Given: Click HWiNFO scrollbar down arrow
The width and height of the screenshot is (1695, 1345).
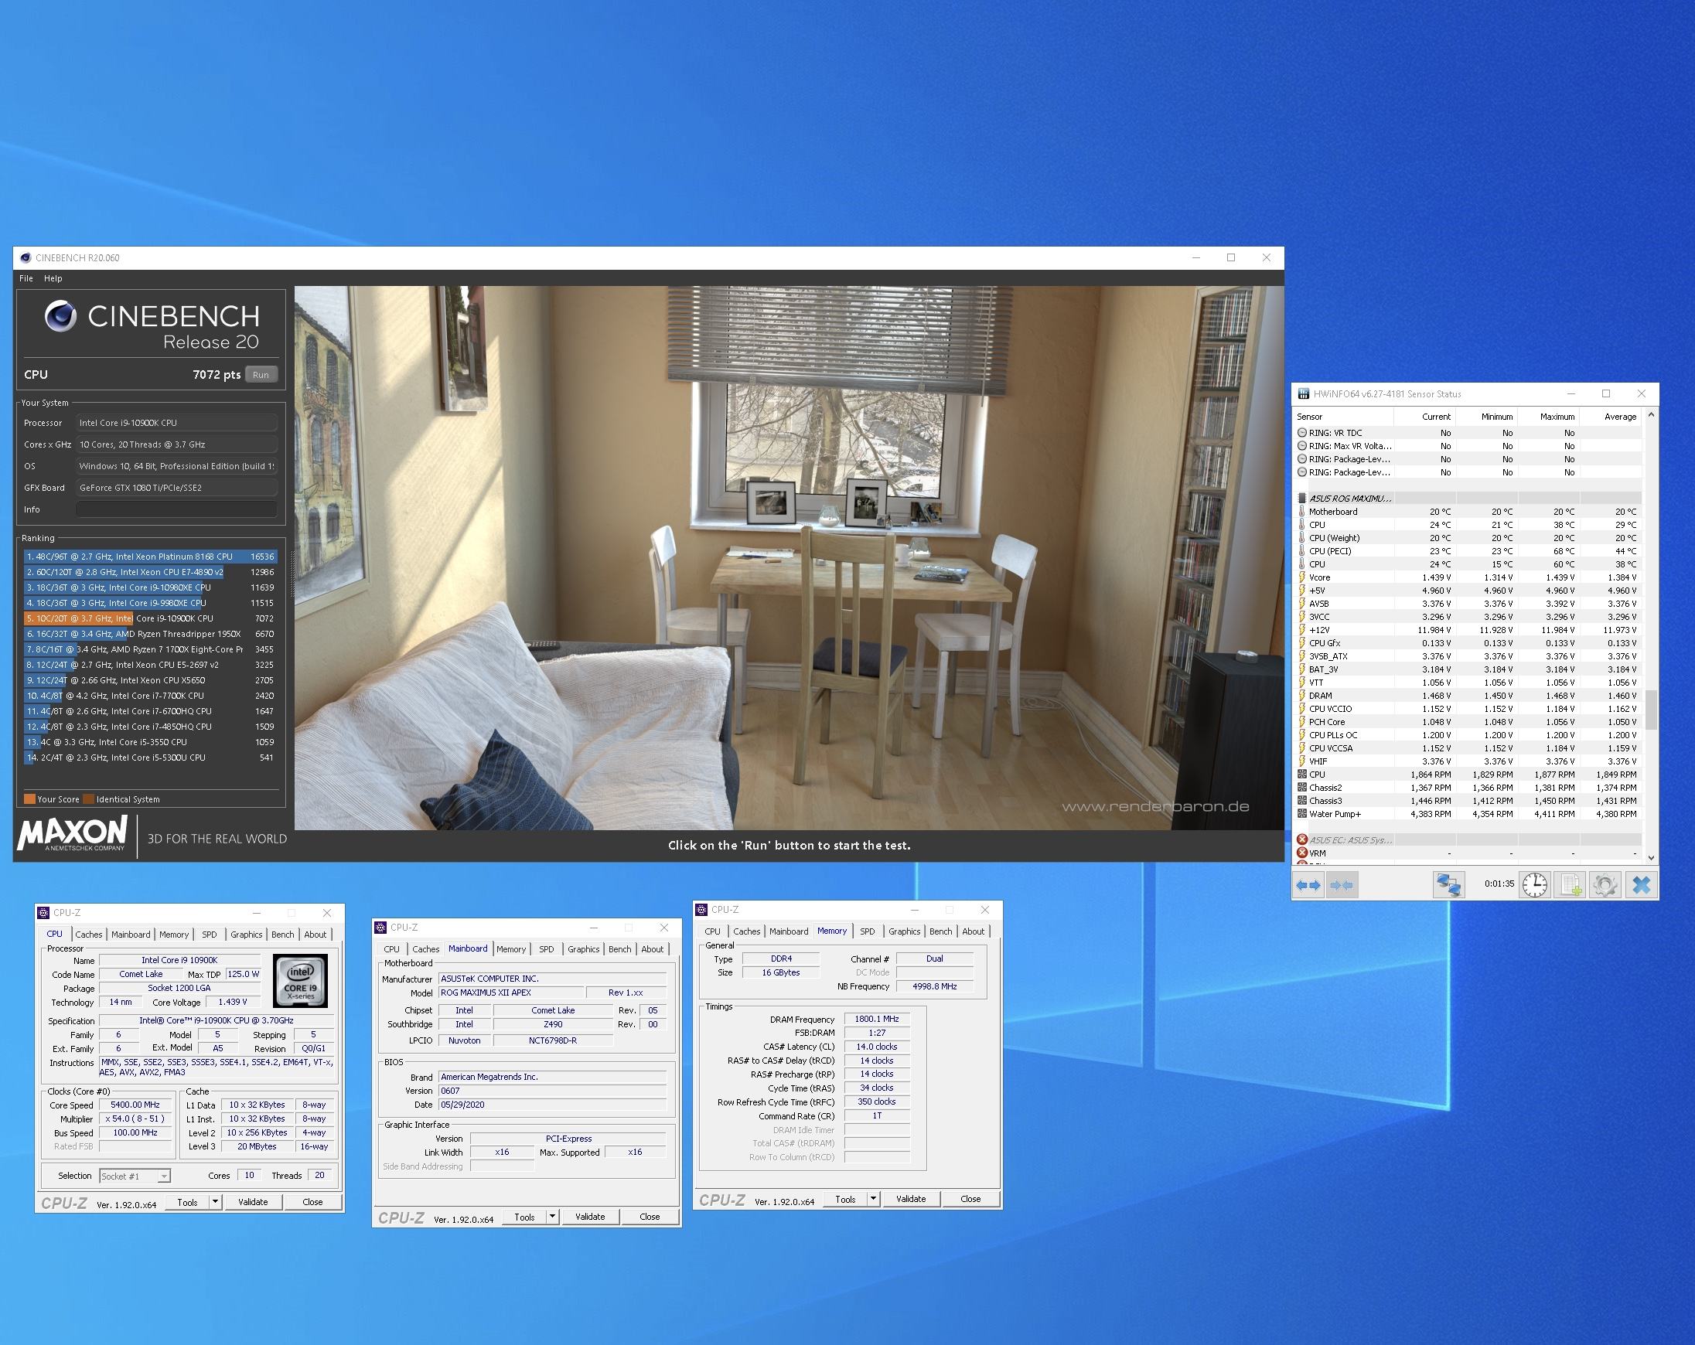Looking at the screenshot, I should (1651, 857).
